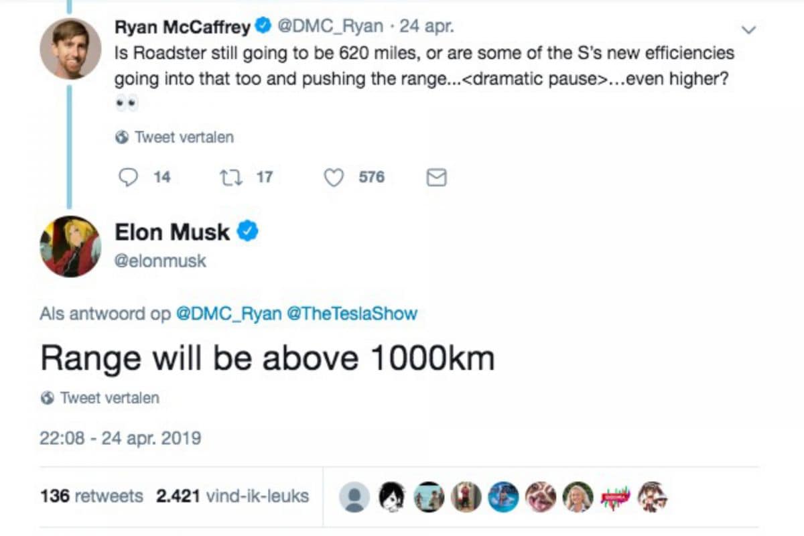Screen dimensions: 804x536
Task: Click Ryan McCaffrey's verified badge
Action: click(x=264, y=27)
